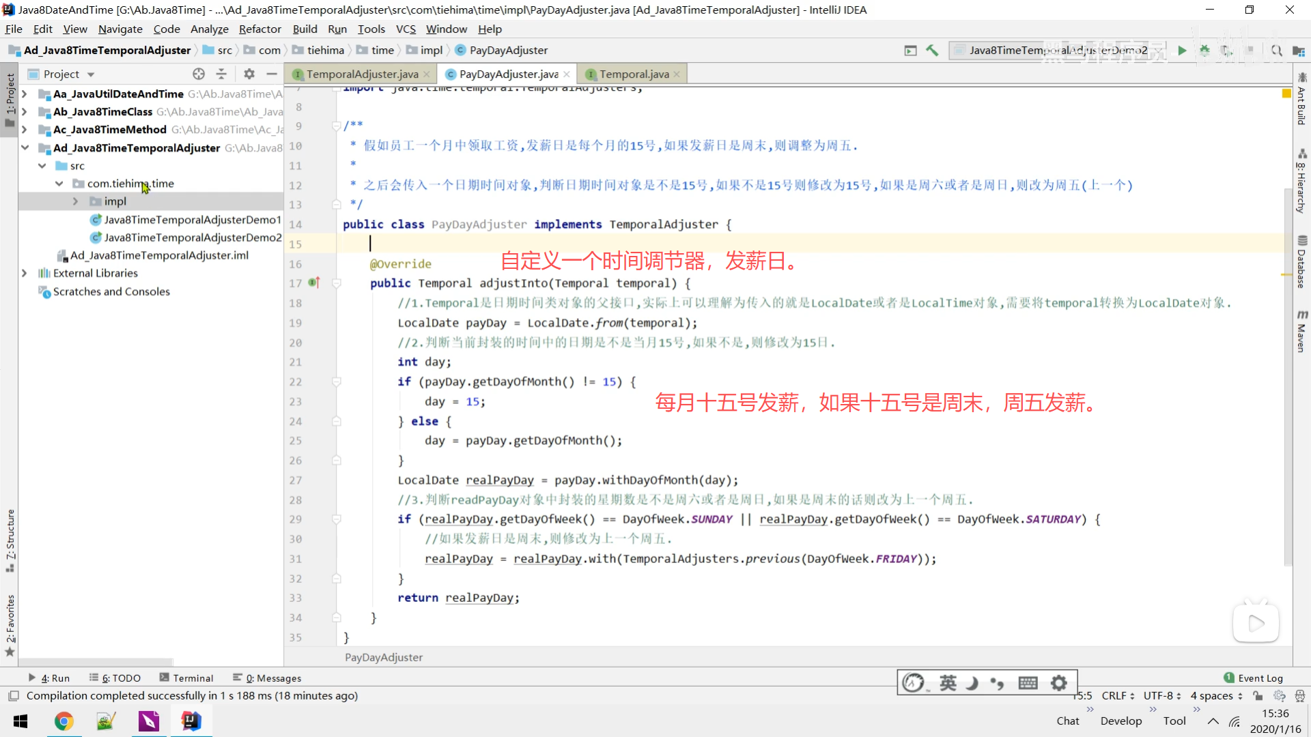Open Search Everywhere magnifier icon
Screen dimensions: 1311x737
coord(1276,50)
